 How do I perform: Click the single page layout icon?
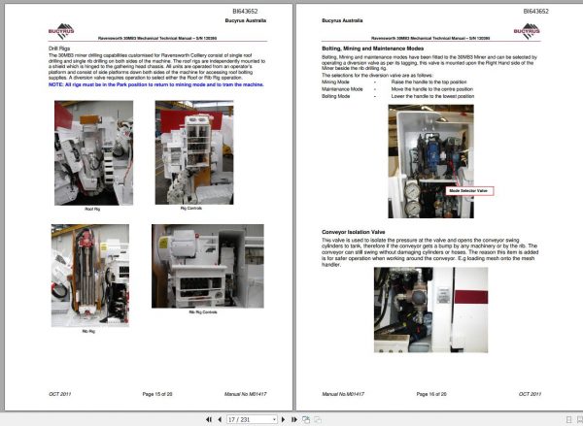tap(568, 419)
